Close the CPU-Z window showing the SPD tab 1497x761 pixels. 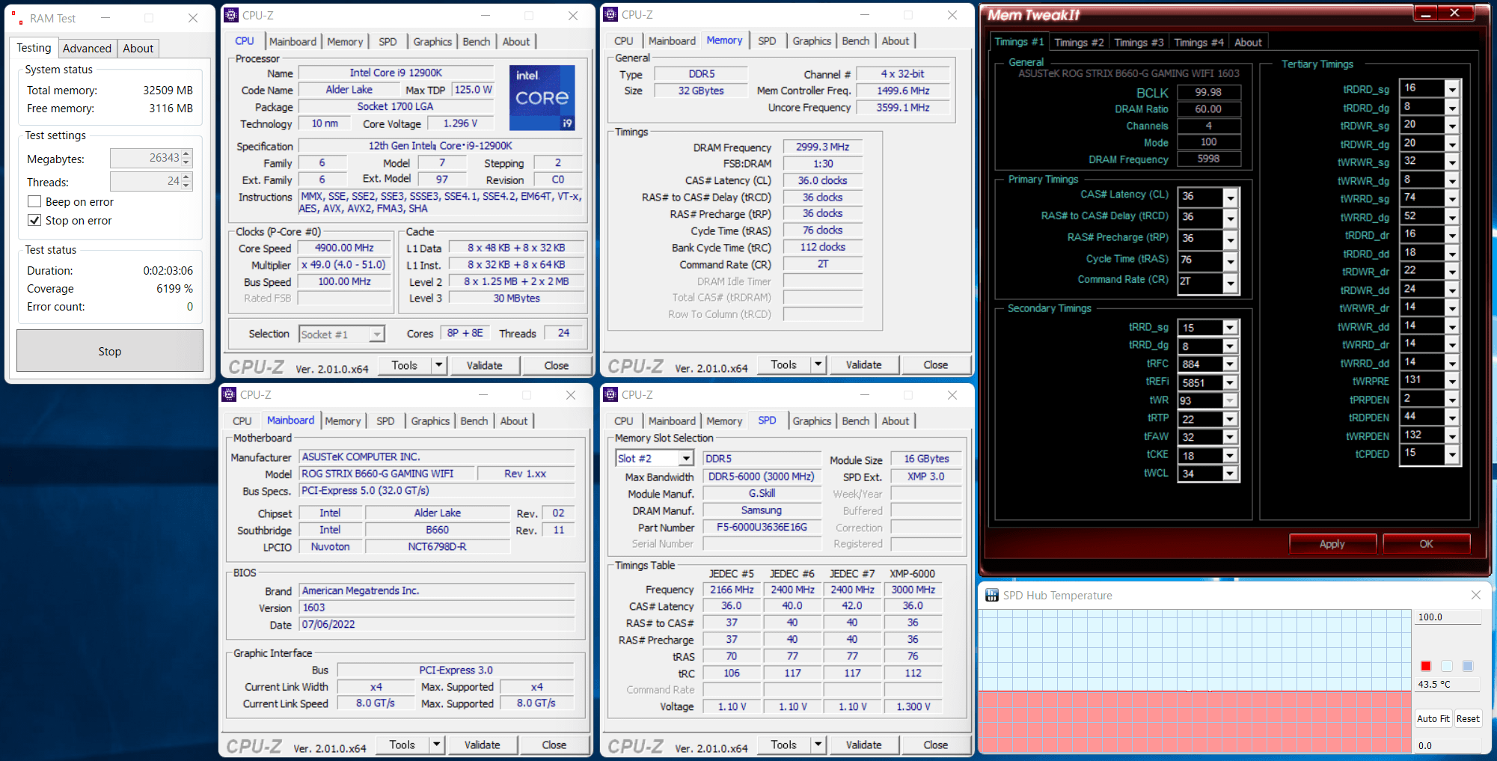[x=952, y=394]
